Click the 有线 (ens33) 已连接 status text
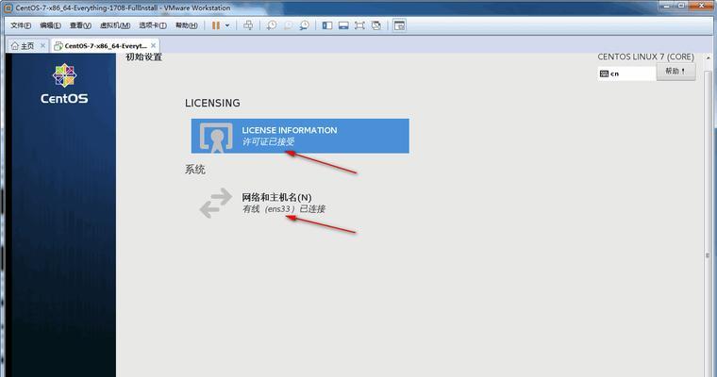The height and width of the screenshot is (377, 717). [x=284, y=209]
